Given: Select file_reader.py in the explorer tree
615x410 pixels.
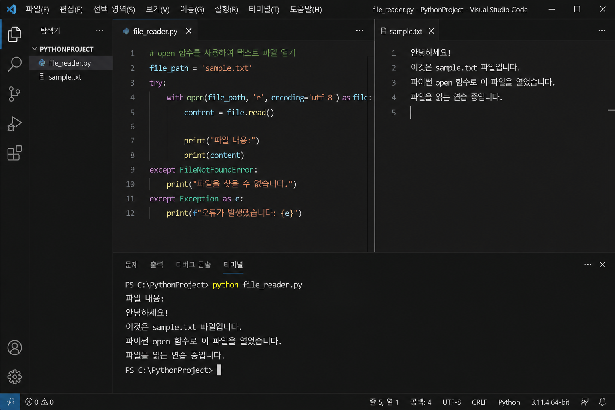Looking at the screenshot, I should coord(70,63).
